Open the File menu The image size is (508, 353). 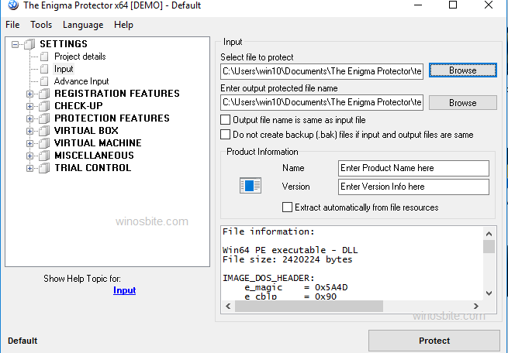[x=12, y=25]
